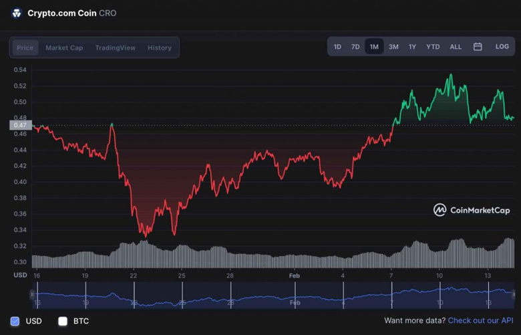Viewport: 521px width, 335px height.
Task: Toggle LOG scale on chart
Action: [x=502, y=47]
